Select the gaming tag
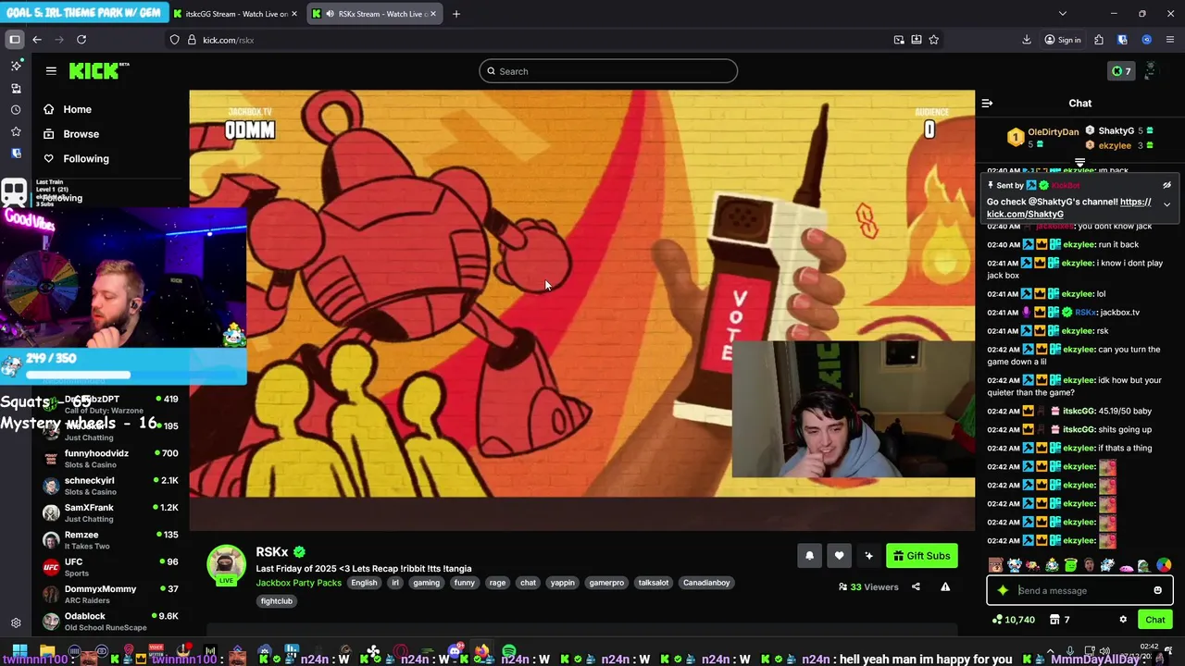 click(x=426, y=583)
